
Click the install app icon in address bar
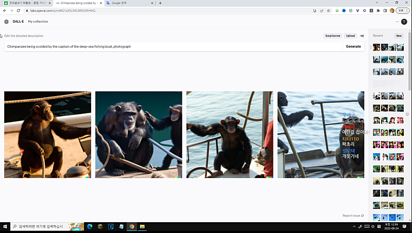(x=315, y=10)
